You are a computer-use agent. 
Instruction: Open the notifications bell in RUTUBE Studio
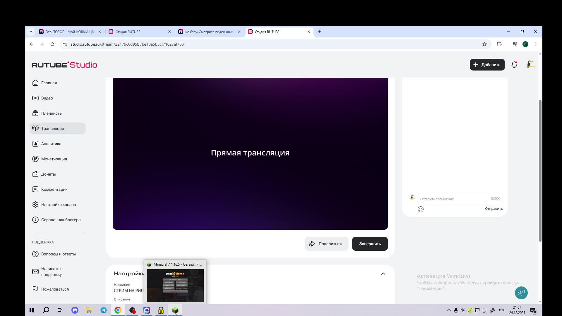(x=514, y=65)
